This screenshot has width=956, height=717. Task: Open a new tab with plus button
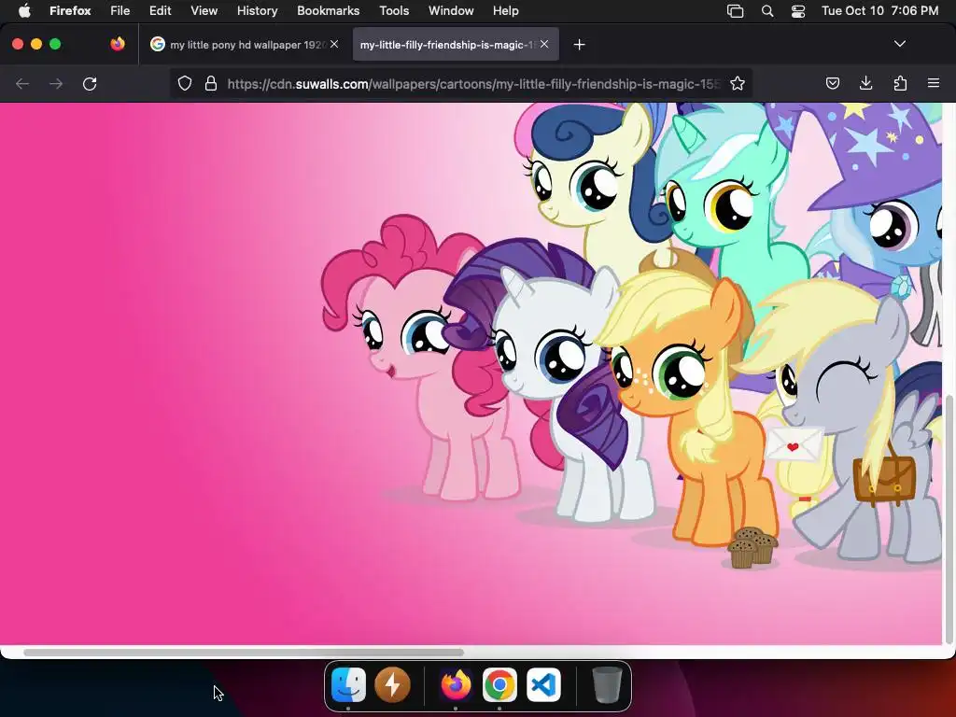[x=579, y=45]
